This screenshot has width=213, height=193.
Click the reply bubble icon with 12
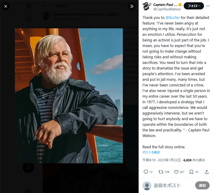coord(146,172)
